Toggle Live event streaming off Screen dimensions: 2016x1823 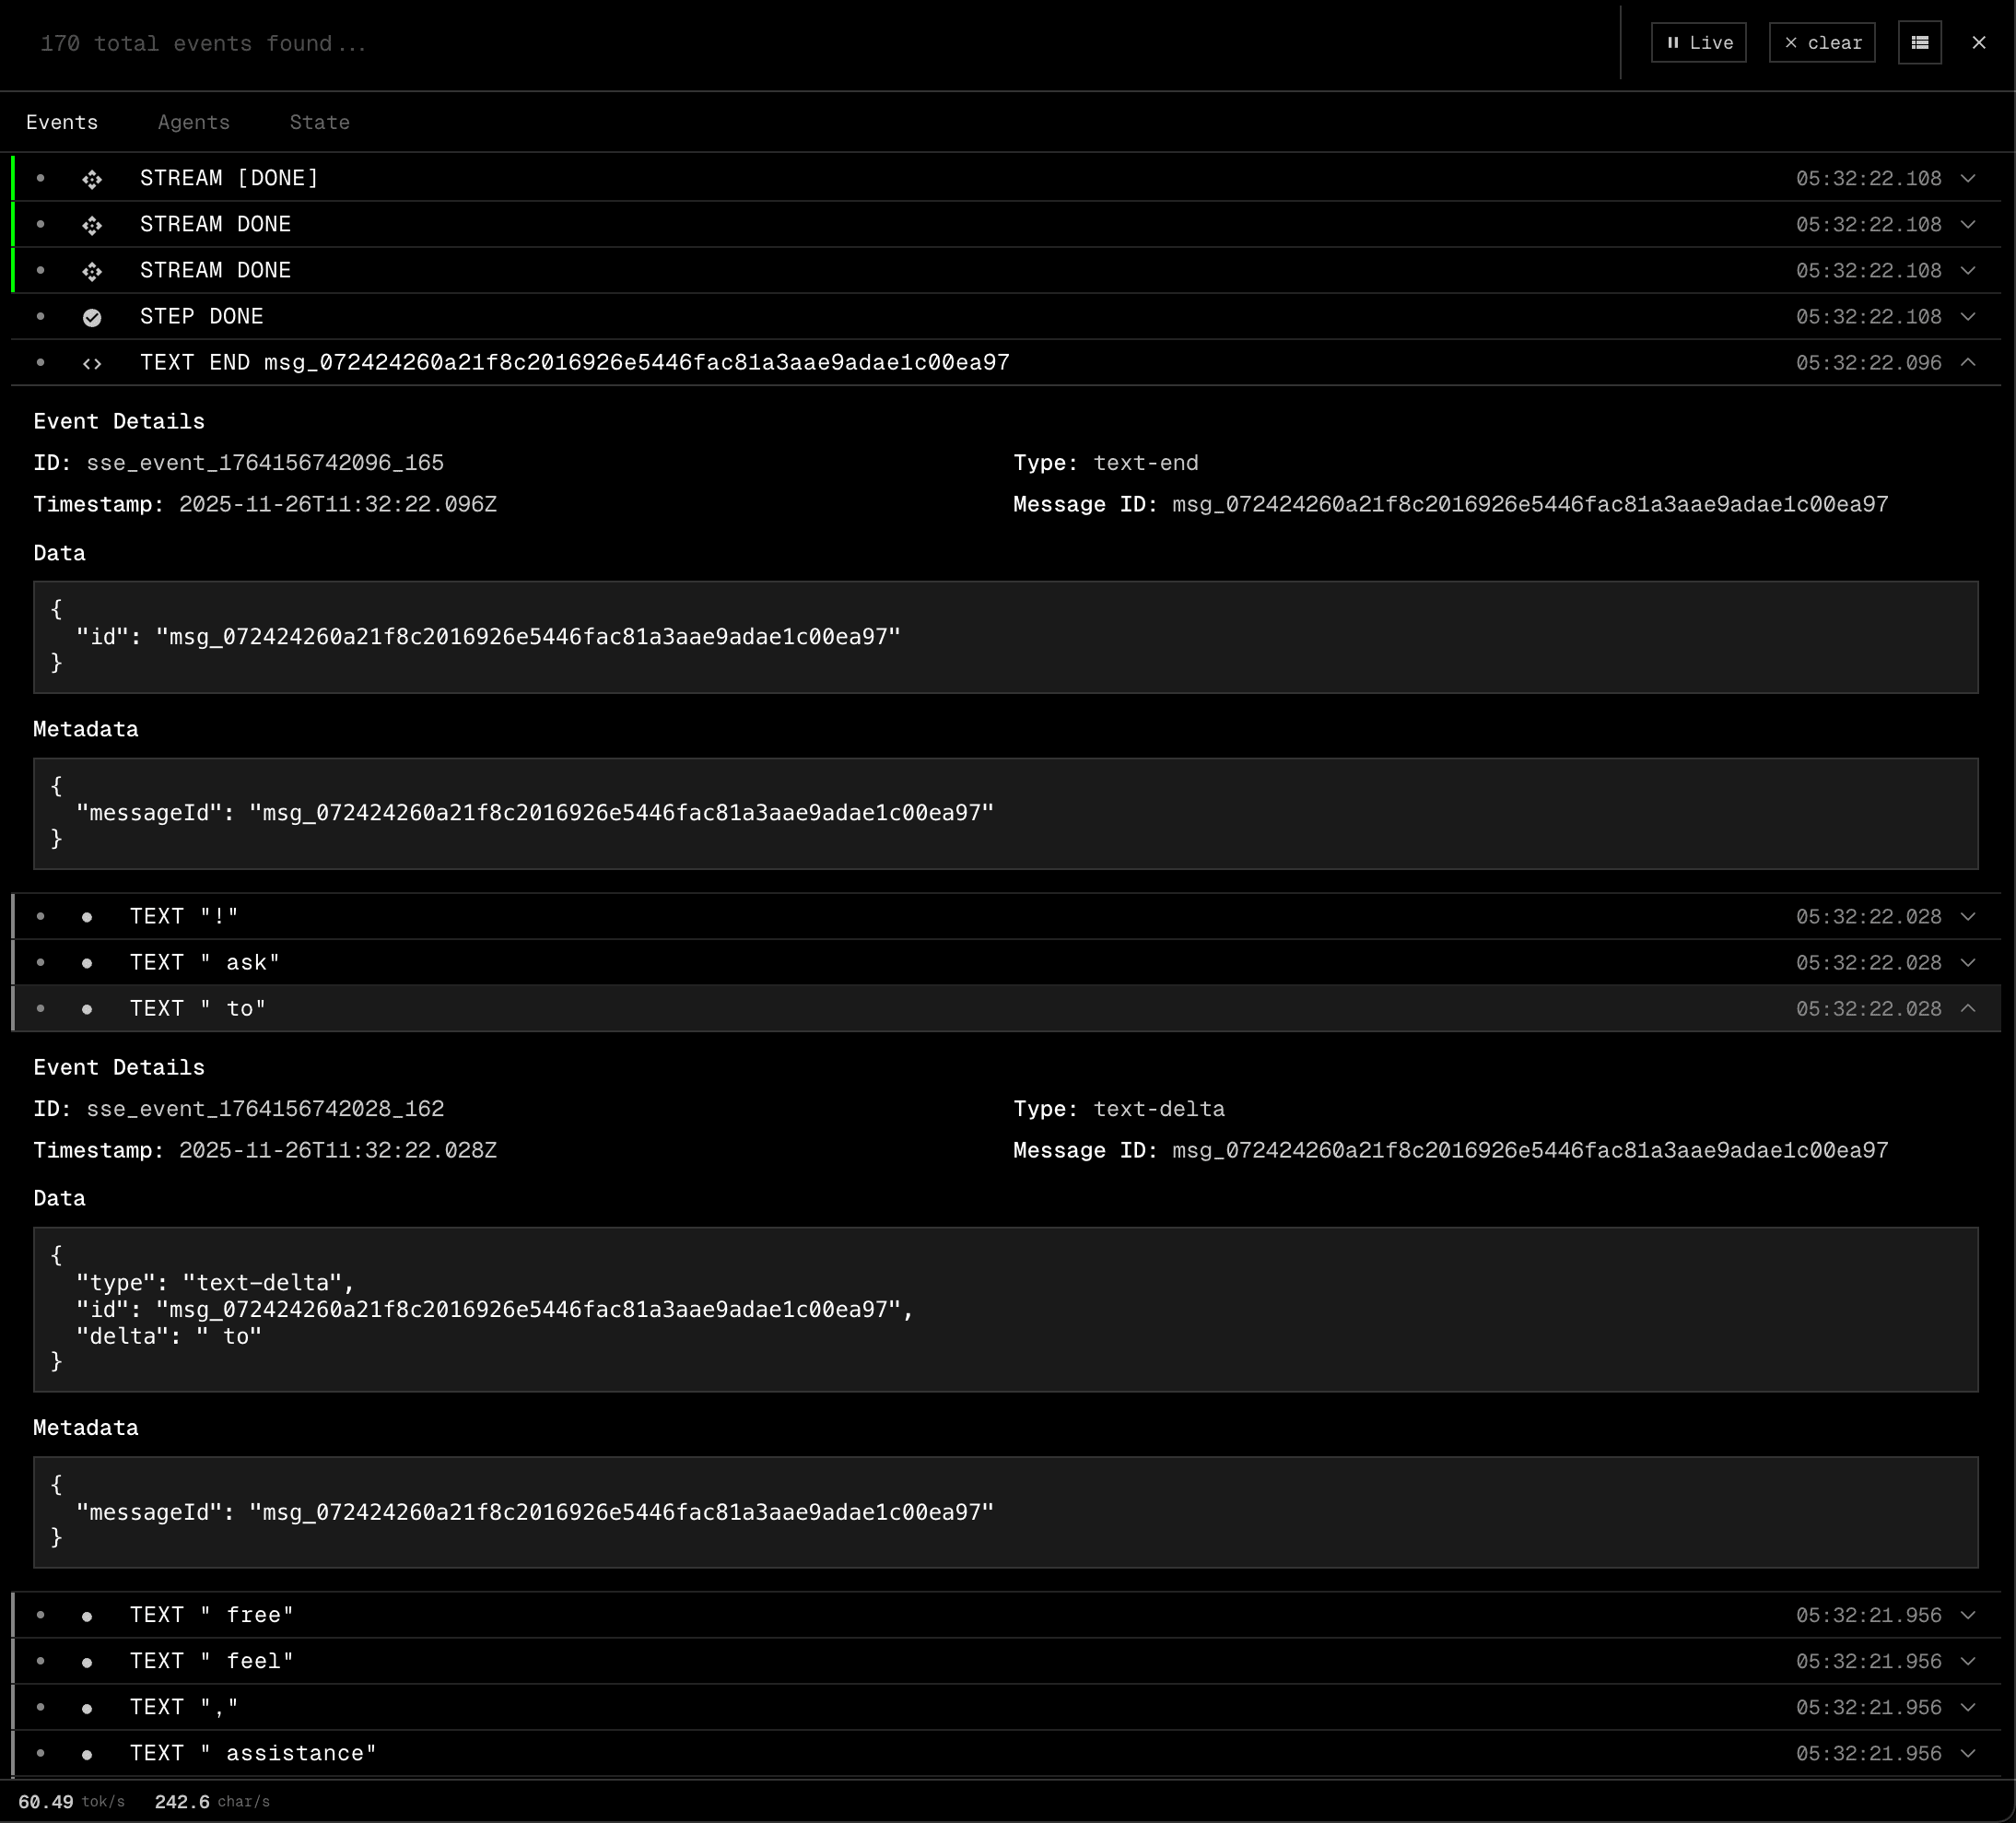[1698, 42]
